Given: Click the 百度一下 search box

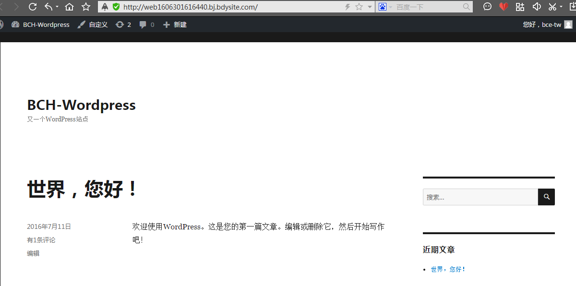Looking at the screenshot, I should pyautogui.click(x=427, y=7).
